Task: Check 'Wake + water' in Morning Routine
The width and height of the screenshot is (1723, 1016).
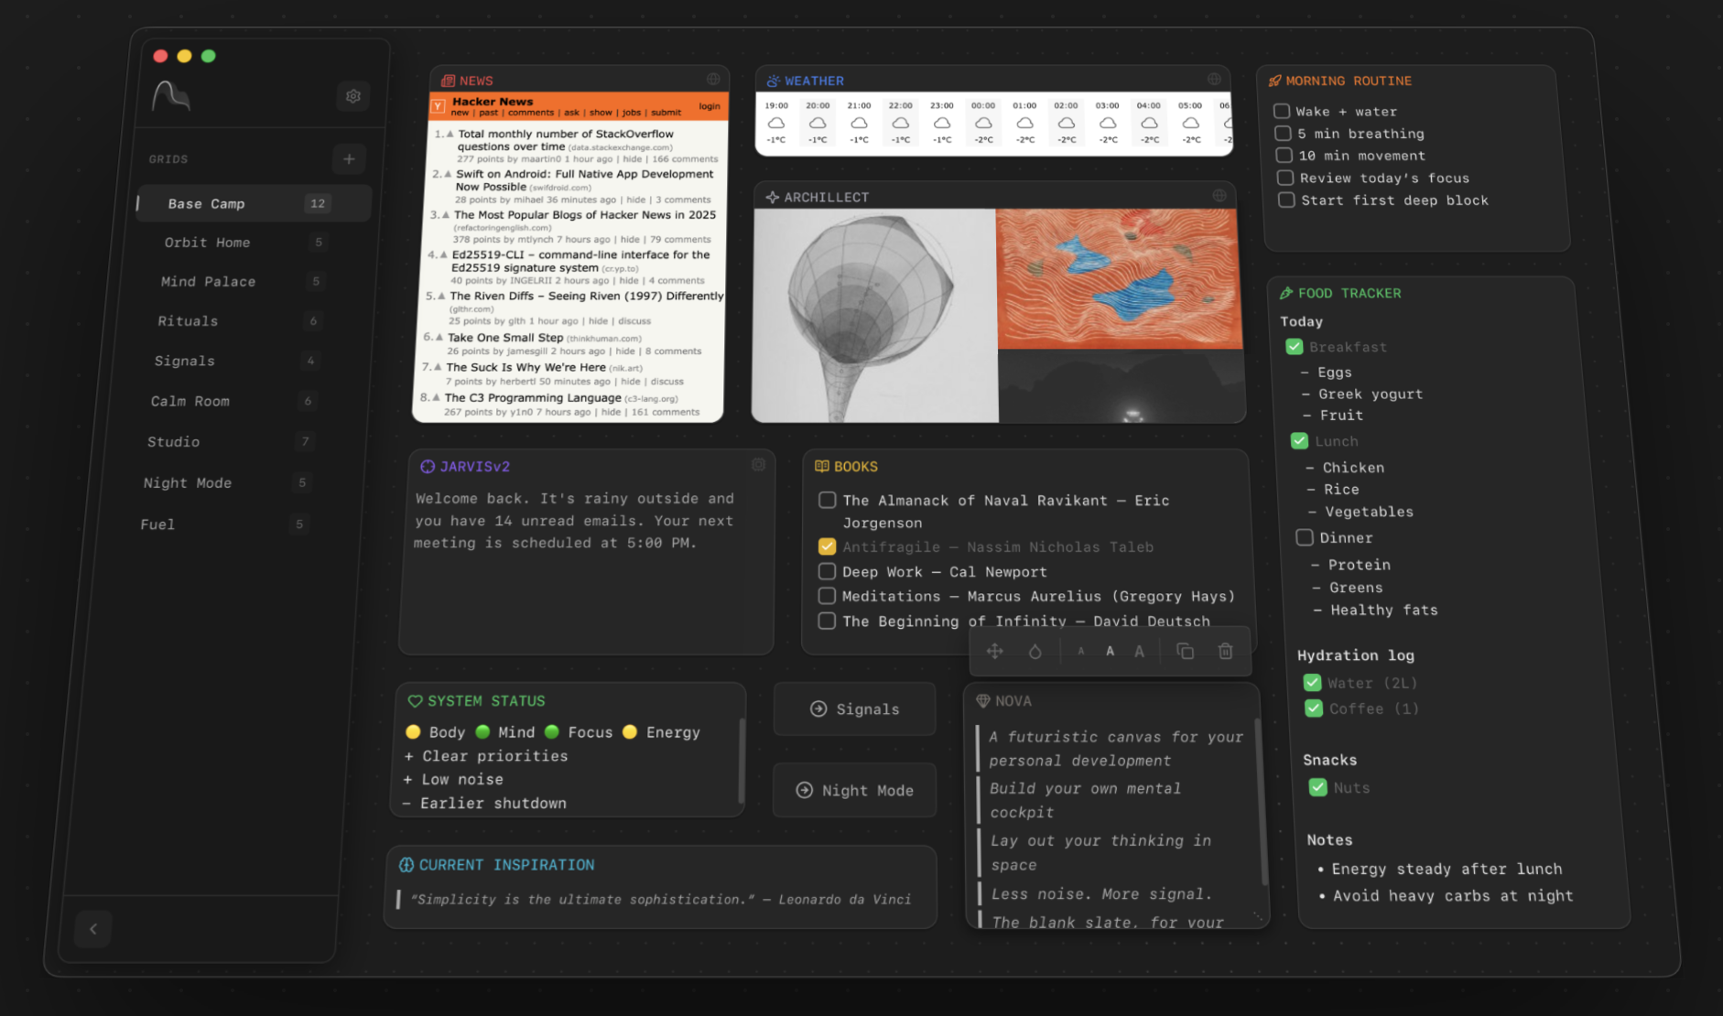Action: pos(1282,111)
